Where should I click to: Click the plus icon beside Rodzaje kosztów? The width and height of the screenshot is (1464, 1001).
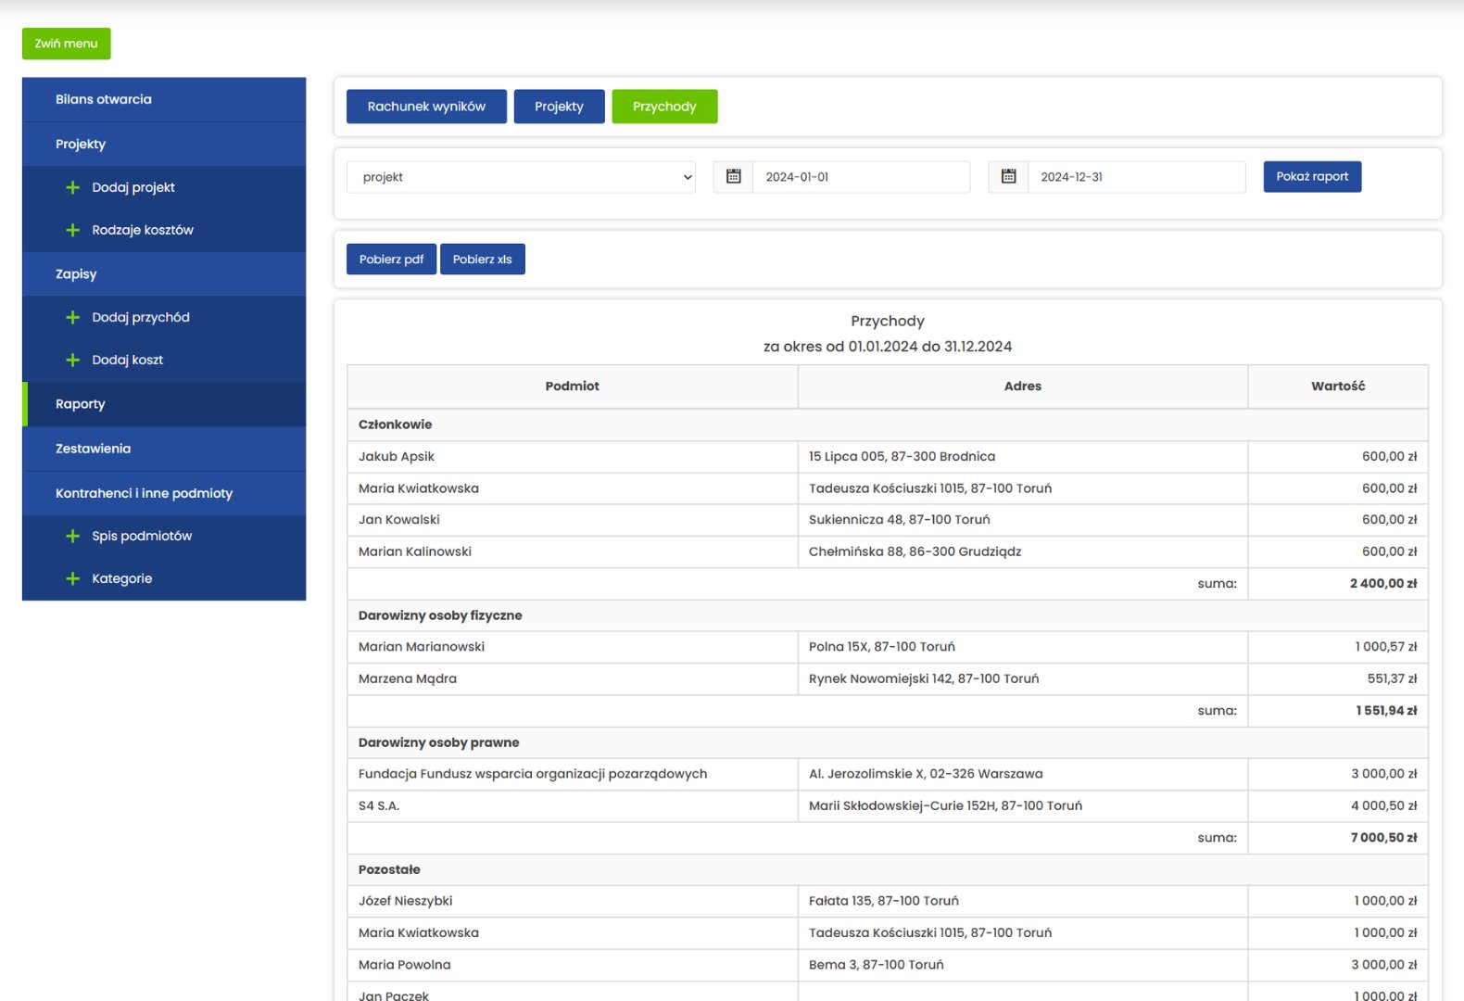pos(72,231)
